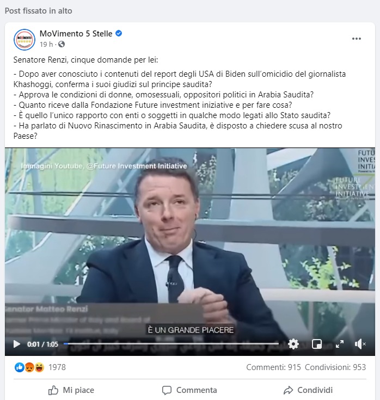Click the blue like reaction icon
Screen dimensions: 380x400
[x=20, y=367]
